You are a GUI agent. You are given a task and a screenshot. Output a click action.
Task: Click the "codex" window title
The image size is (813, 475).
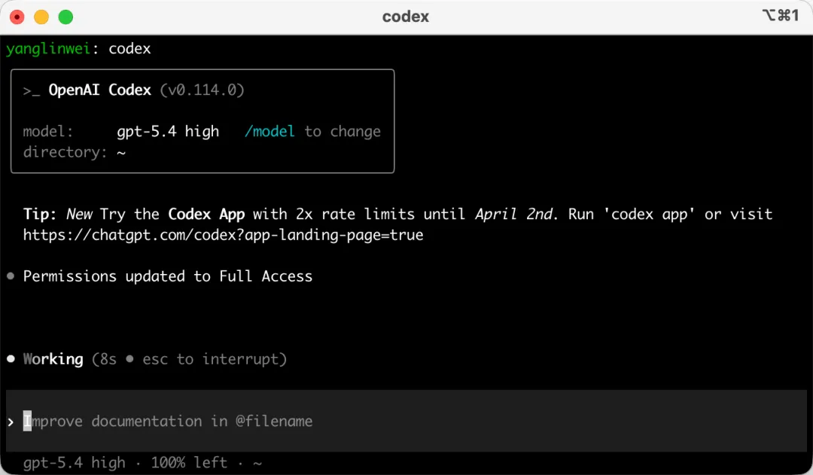tap(406, 17)
